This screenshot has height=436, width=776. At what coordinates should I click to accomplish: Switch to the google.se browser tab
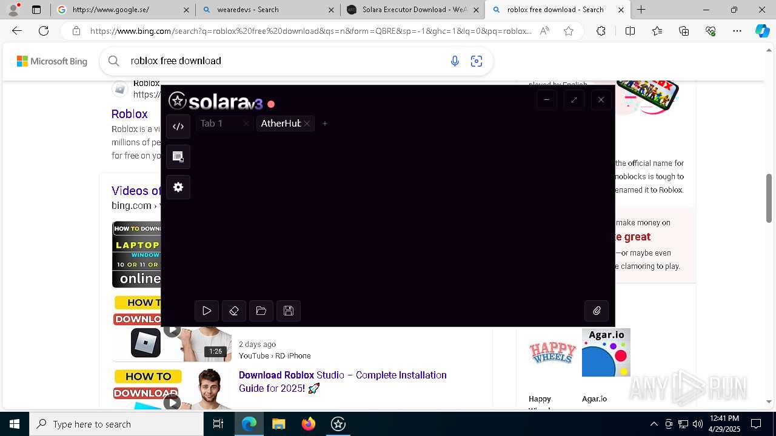pos(121,10)
